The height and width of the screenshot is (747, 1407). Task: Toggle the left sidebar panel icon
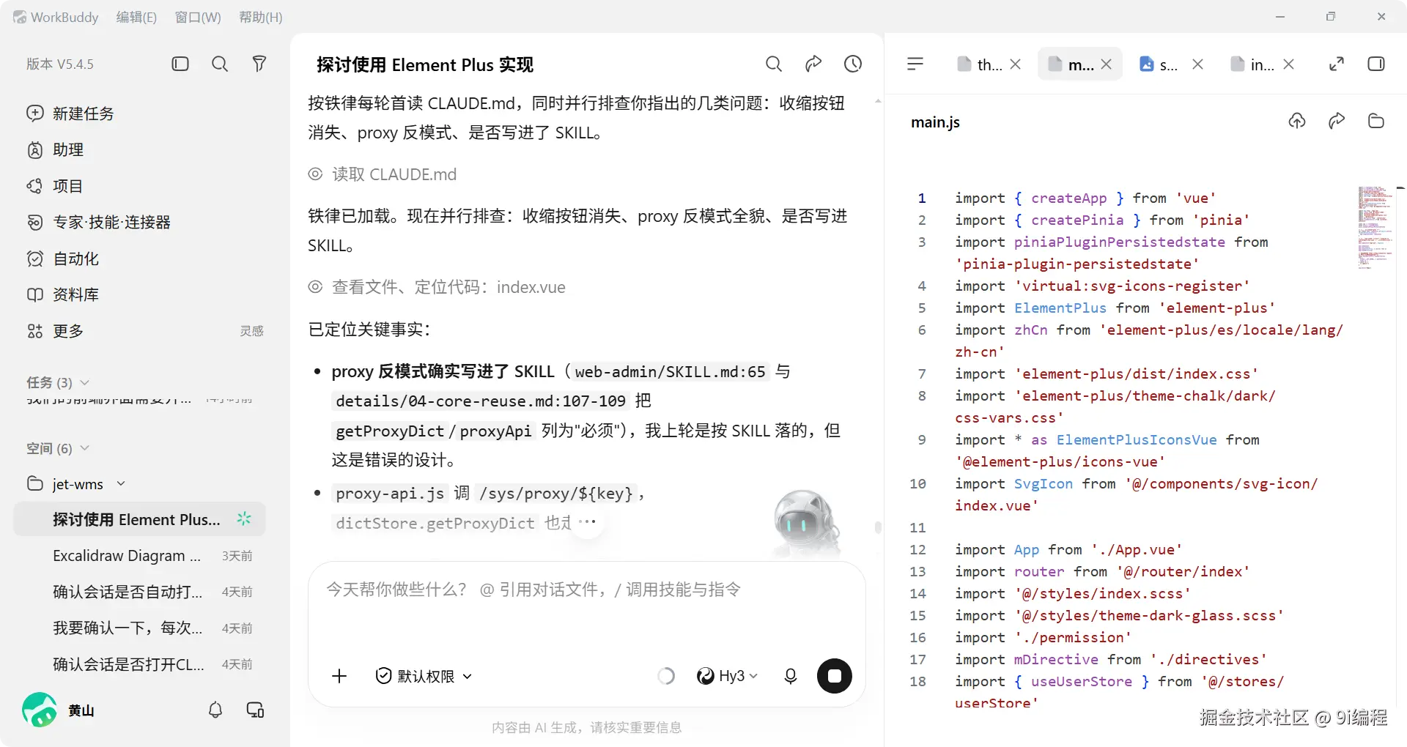[180, 64]
